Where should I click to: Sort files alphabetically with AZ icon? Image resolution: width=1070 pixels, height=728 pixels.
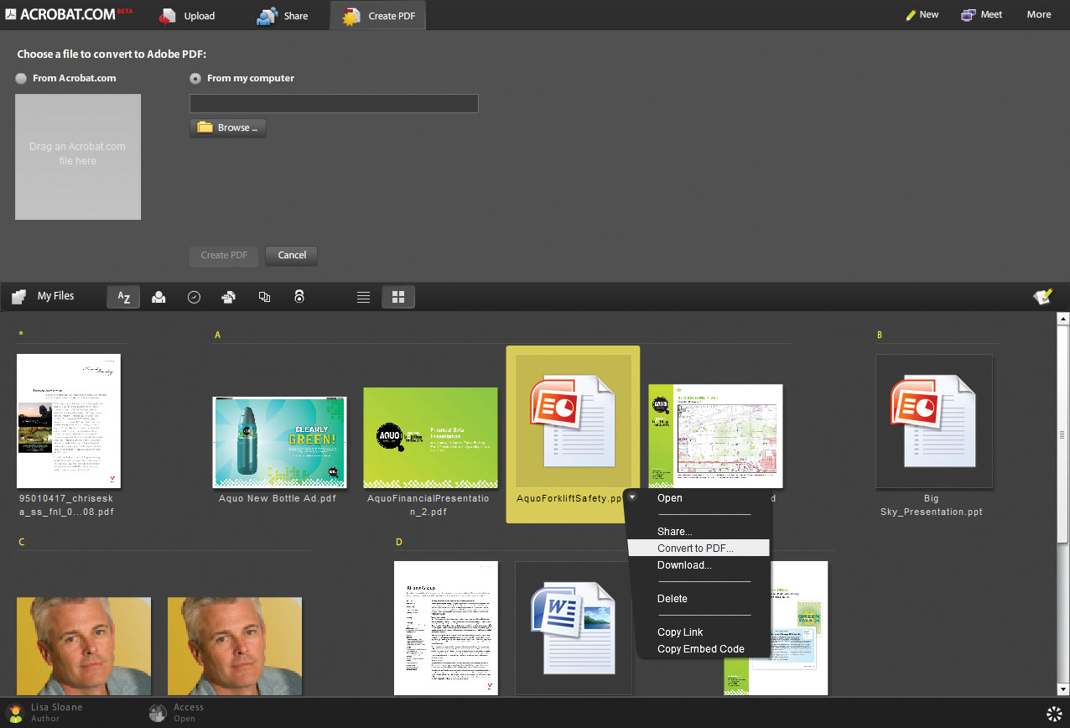123,297
